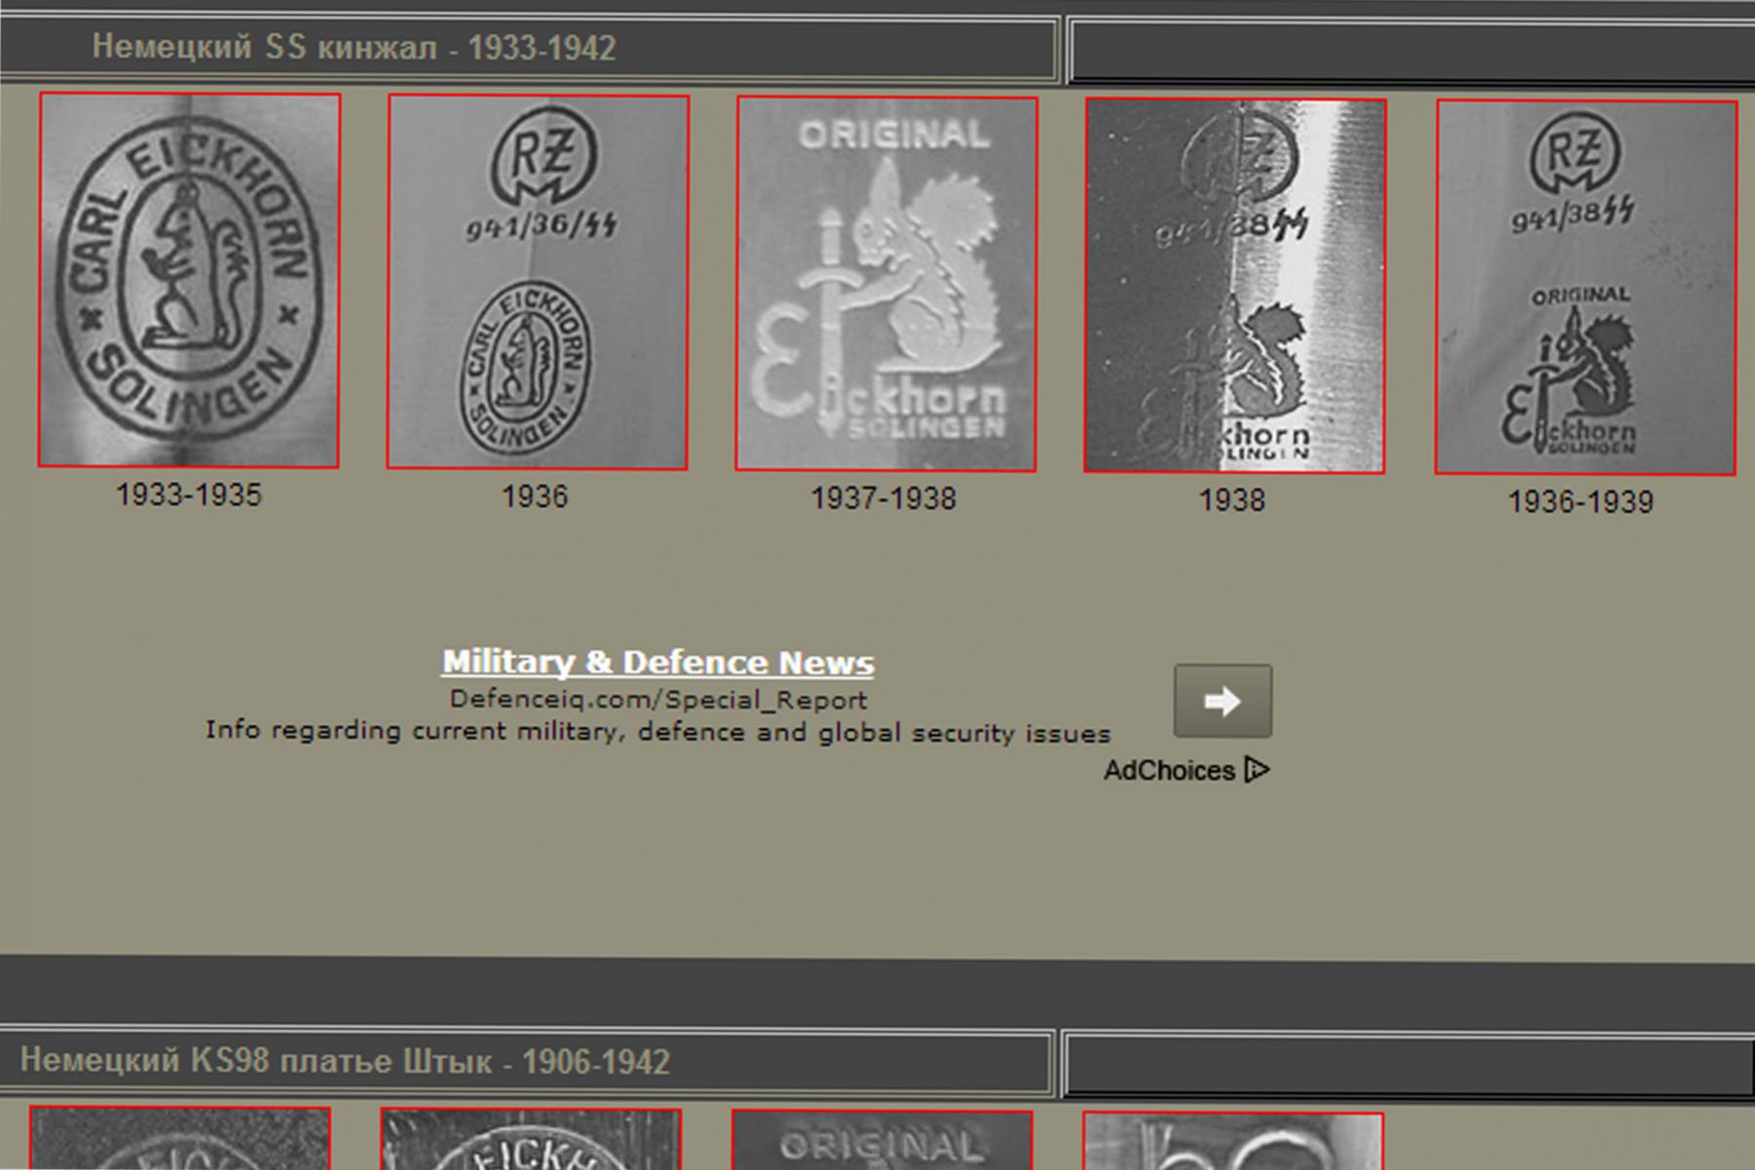Click the 'Немецкий SS кинжал - 1933-1942' heading
This screenshot has height=1170, width=1755.
click(x=354, y=48)
